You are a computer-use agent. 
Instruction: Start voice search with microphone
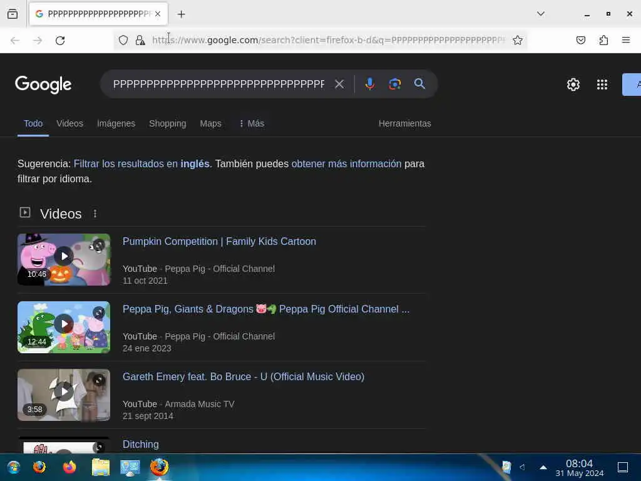coord(369,84)
